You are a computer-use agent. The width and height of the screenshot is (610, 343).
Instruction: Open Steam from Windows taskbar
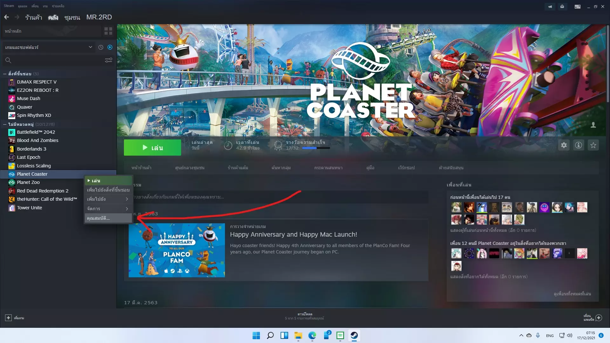(354, 335)
